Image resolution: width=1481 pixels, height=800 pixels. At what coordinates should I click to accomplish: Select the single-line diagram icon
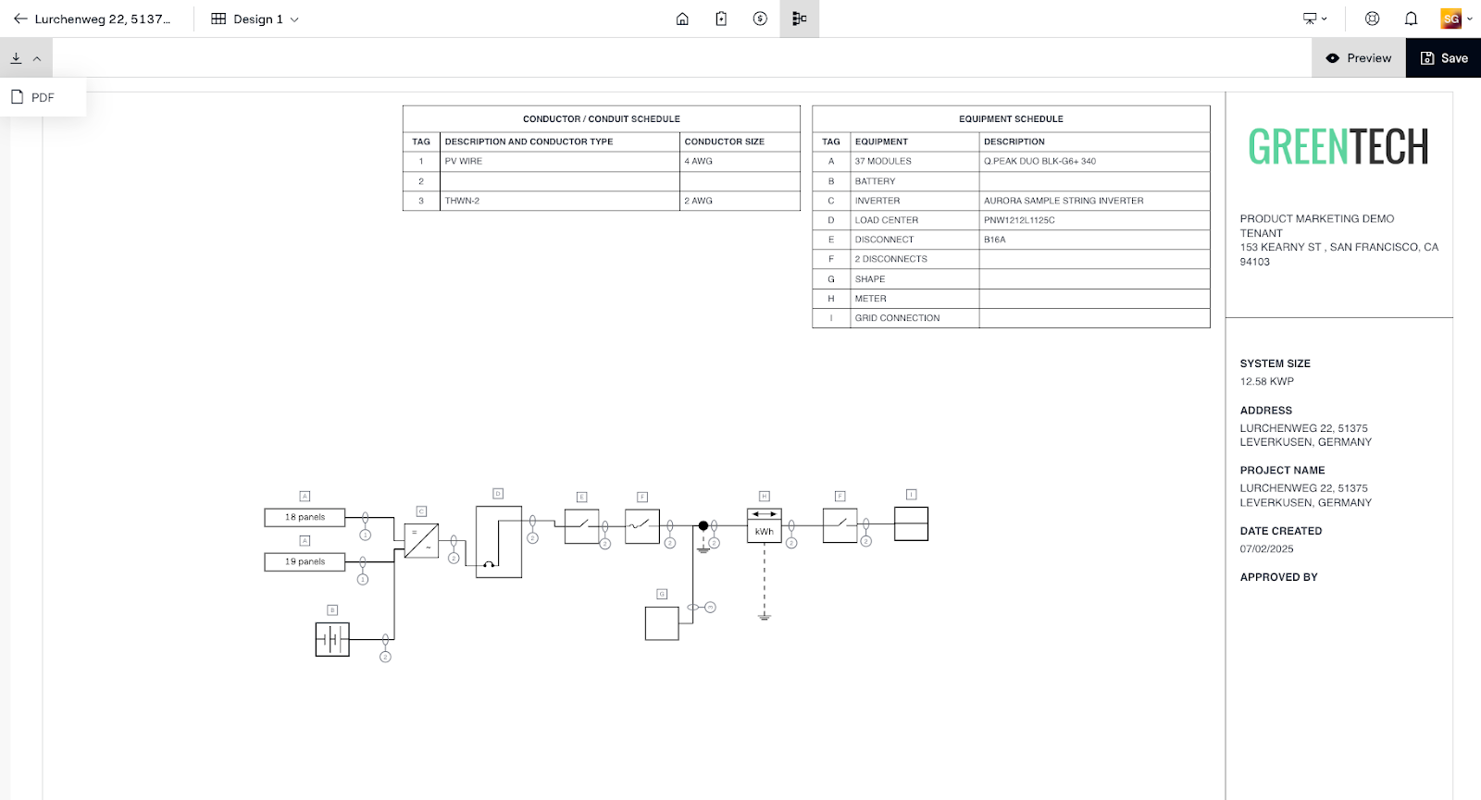(x=800, y=18)
